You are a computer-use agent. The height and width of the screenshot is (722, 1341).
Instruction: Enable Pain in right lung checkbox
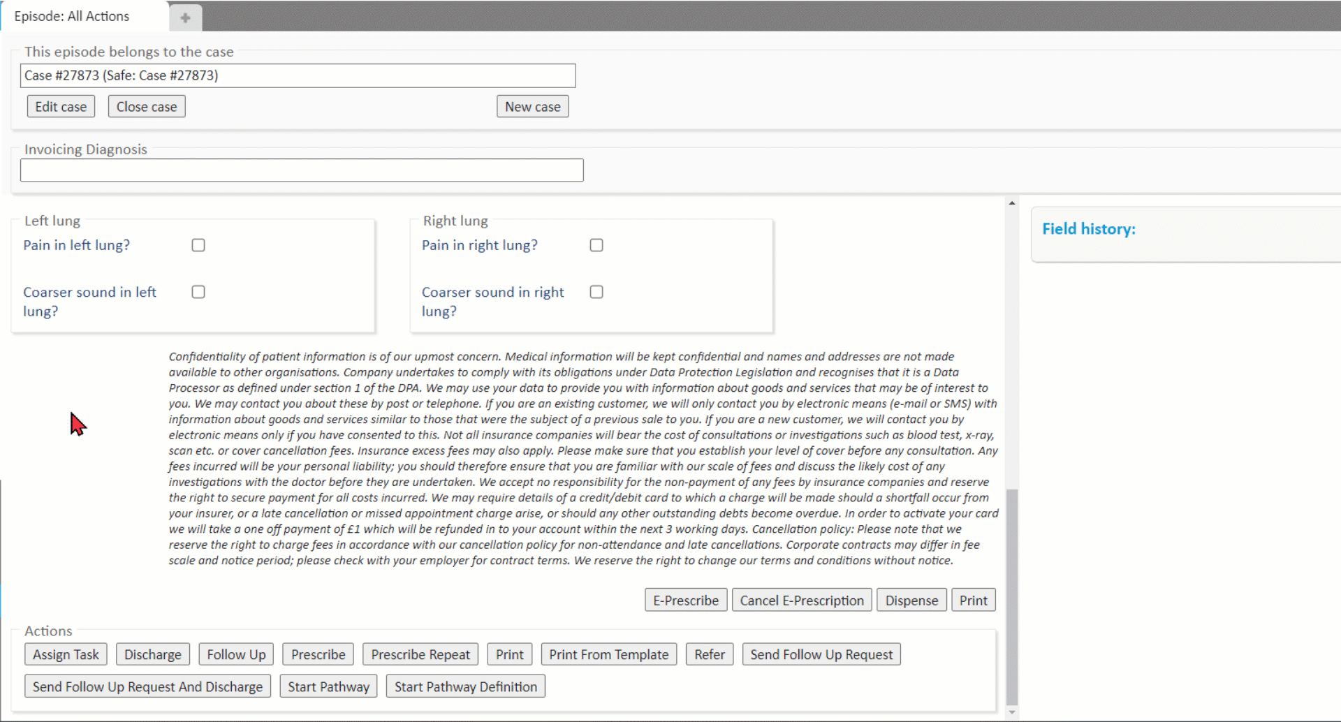[596, 245]
